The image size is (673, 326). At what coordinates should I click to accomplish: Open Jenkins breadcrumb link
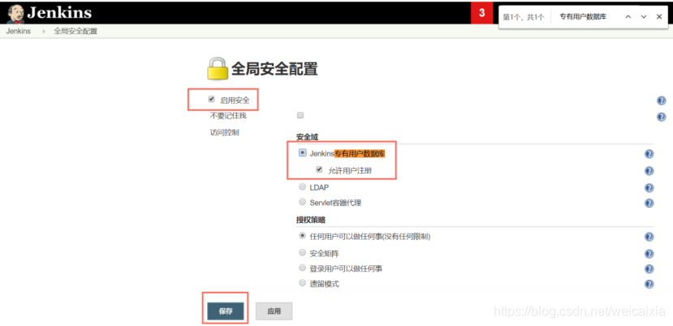[19, 32]
